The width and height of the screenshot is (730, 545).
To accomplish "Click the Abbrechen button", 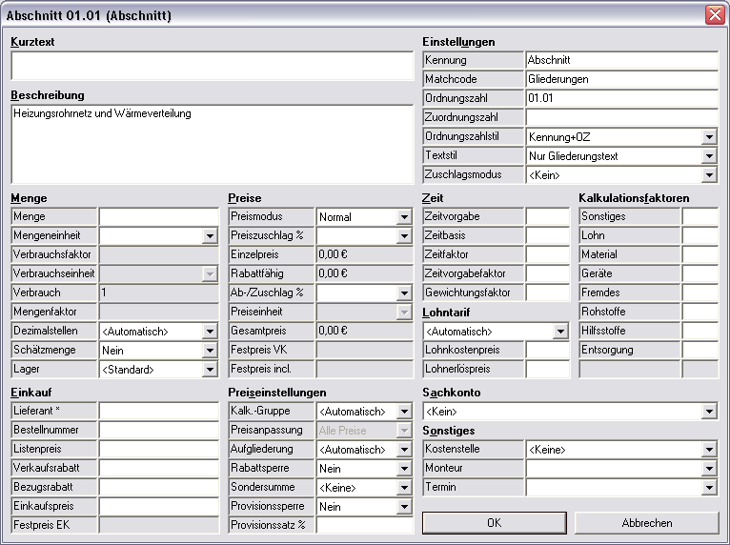I will [647, 523].
